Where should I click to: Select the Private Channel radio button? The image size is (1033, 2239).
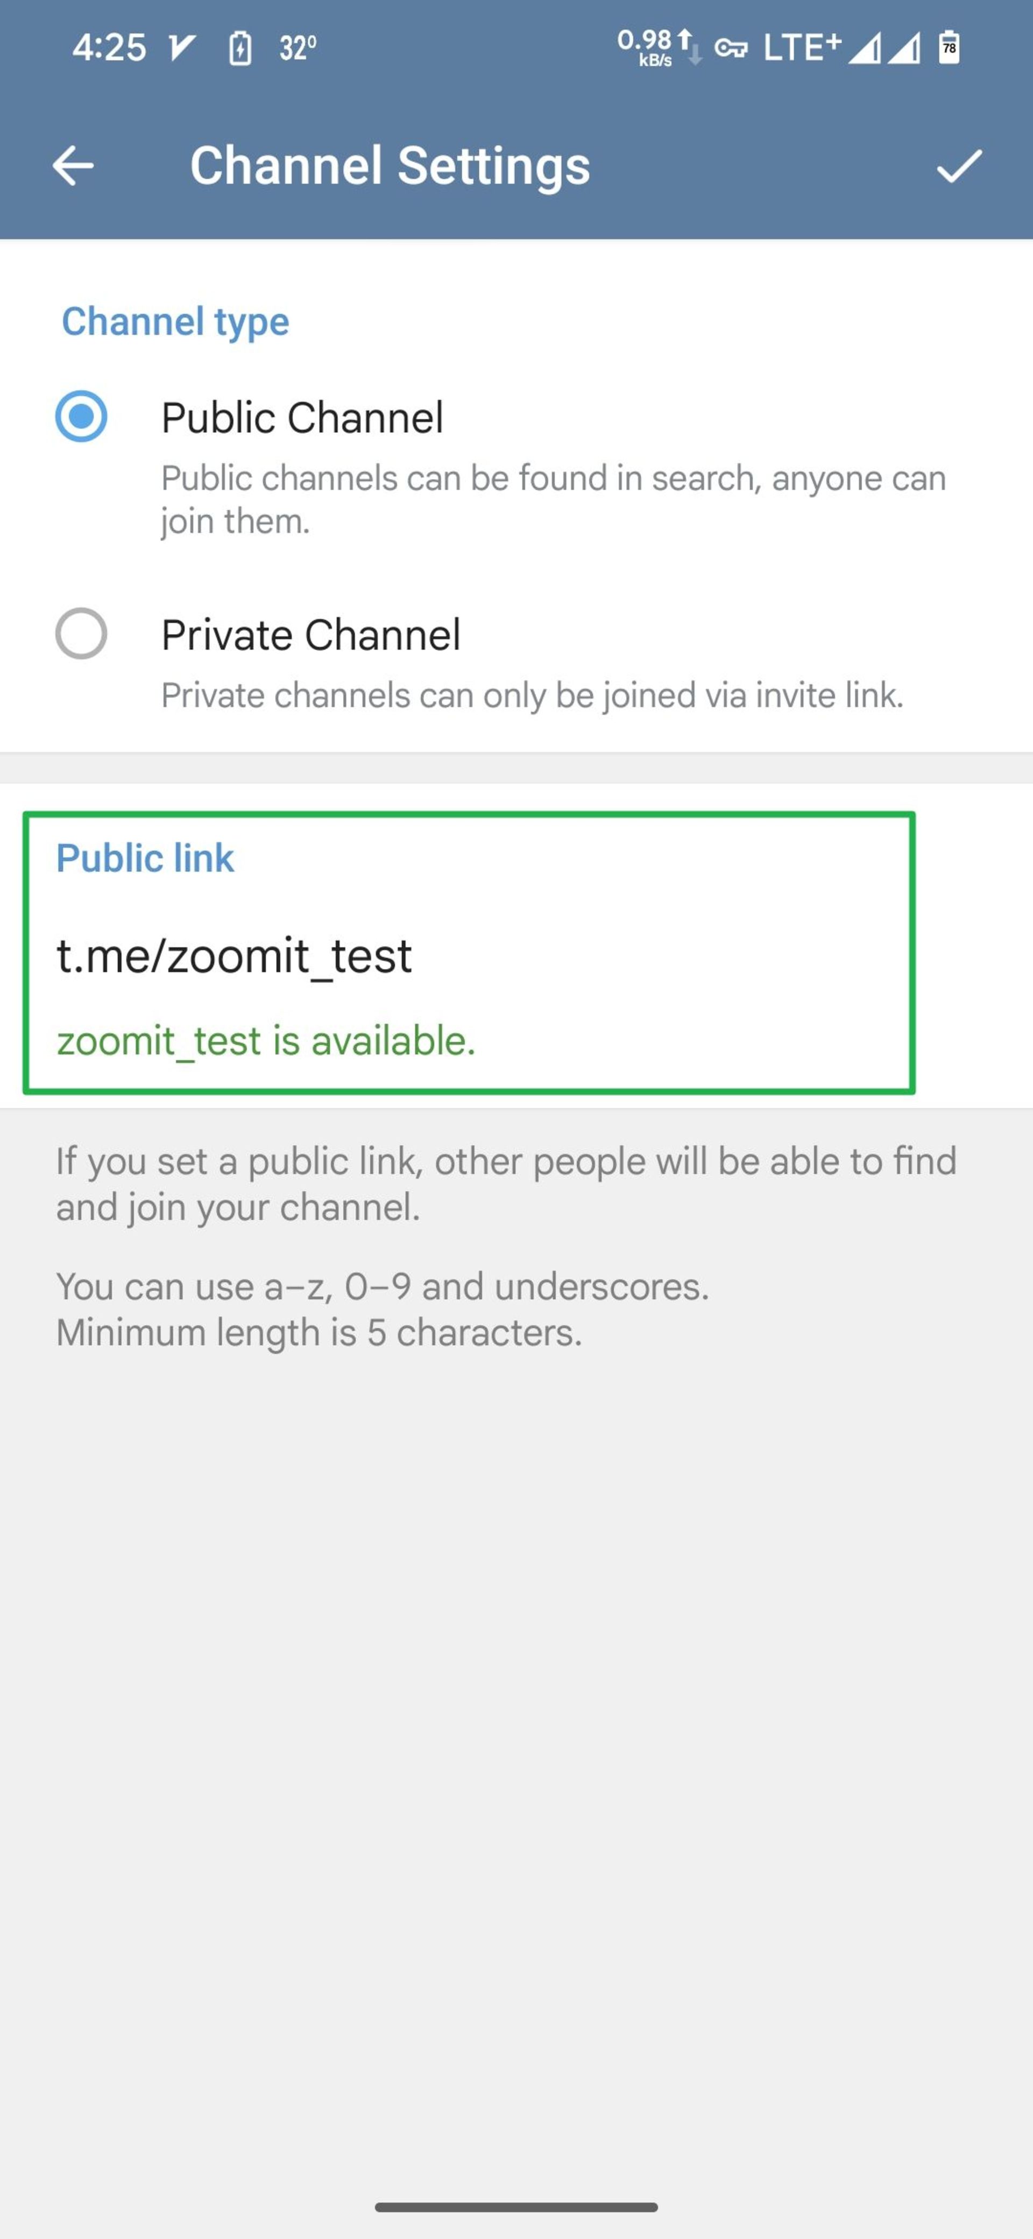point(82,633)
